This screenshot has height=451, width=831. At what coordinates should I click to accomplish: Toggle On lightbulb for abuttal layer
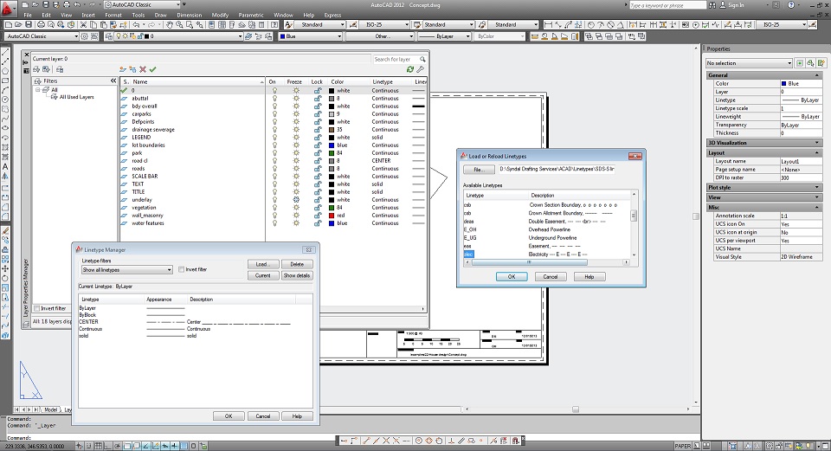click(274, 98)
